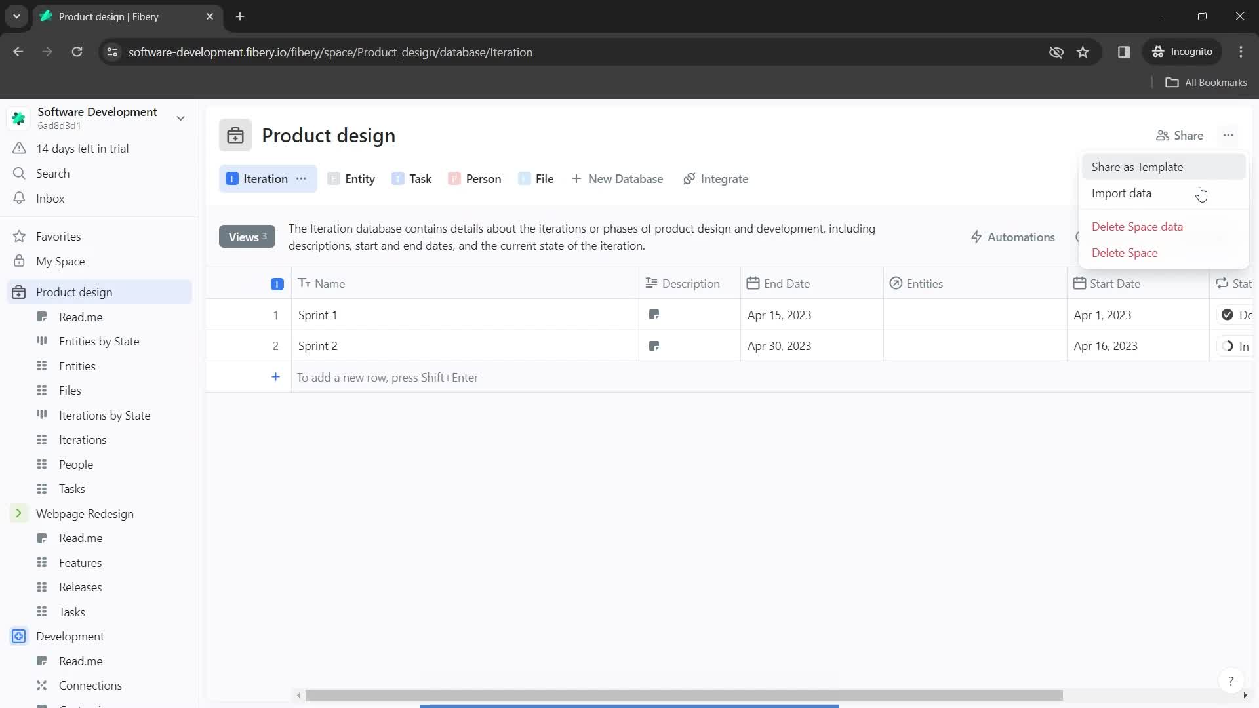Screen dimensions: 1259x708
Task: Switch to the File database tab
Action: [536, 179]
